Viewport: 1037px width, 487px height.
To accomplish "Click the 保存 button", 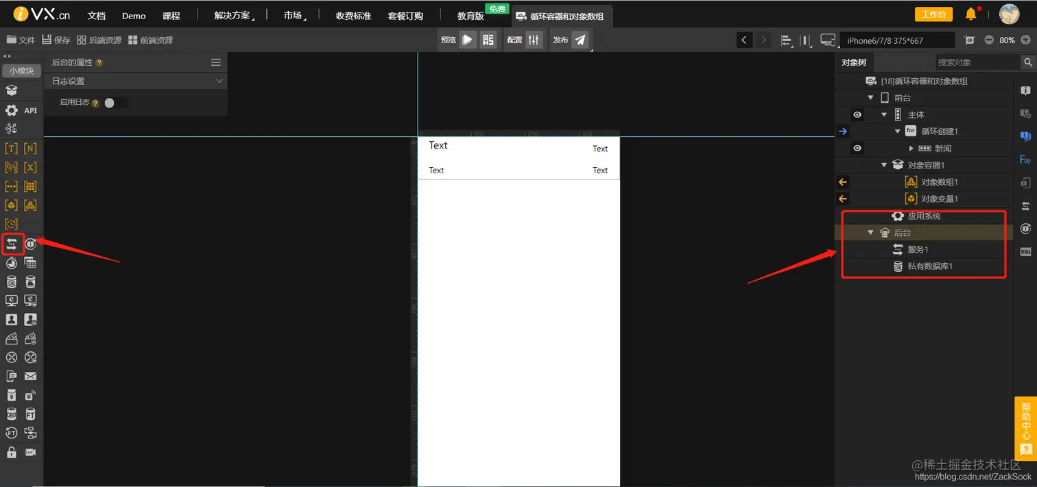I will (x=56, y=40).
